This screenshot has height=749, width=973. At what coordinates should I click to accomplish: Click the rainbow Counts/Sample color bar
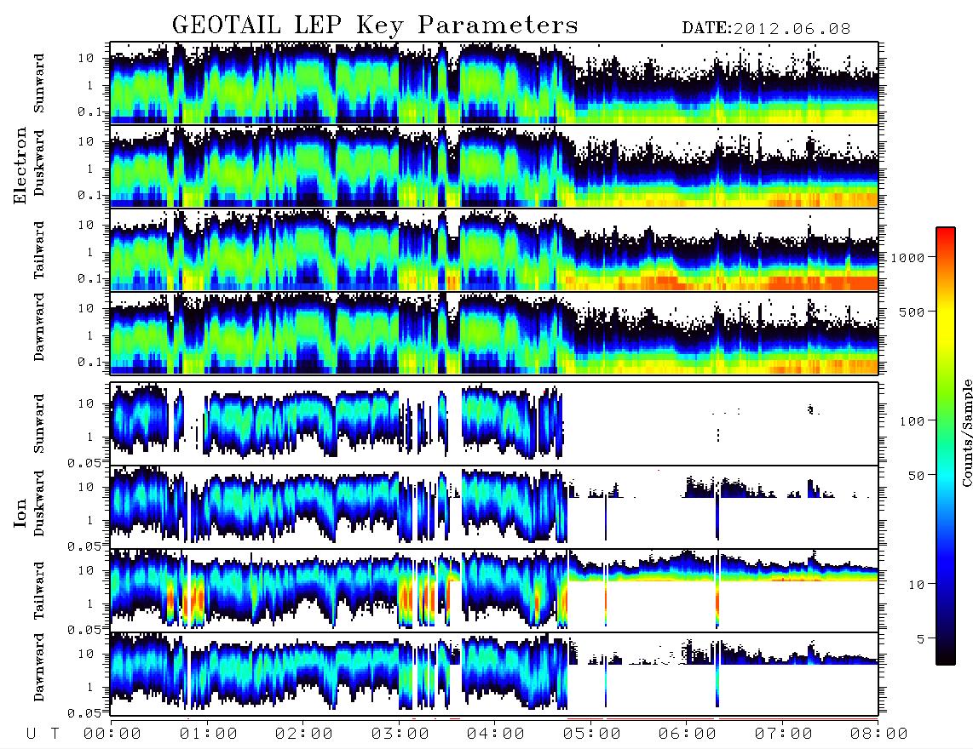pyautogui.click(x=946, y=446)
